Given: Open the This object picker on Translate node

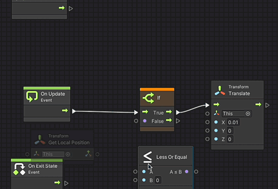Looking at the screenshot, I should [248, 114].
